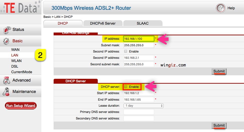244x132 pixels.
Task: Select the DHCP tab
Action: pos(63,23)
